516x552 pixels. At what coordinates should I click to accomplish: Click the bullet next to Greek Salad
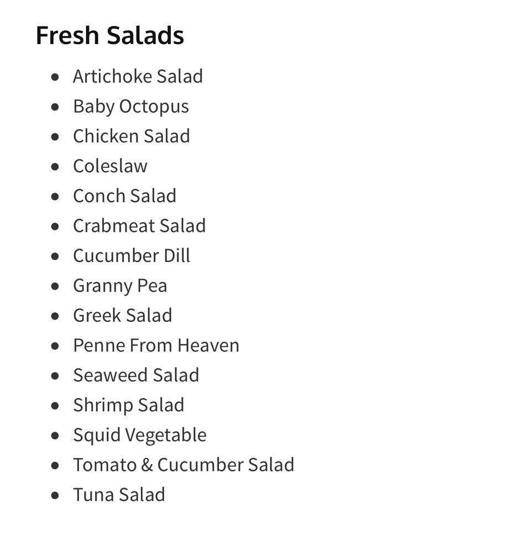coord(55,316)
